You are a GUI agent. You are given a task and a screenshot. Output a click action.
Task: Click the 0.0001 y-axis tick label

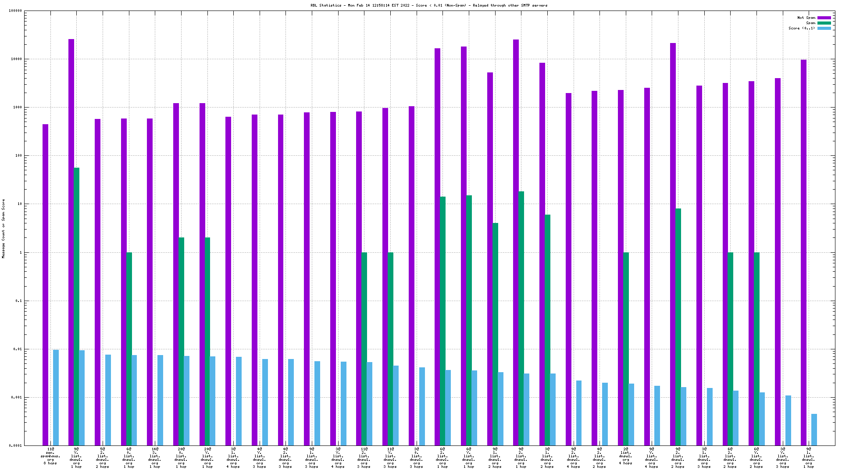[16, 446]
